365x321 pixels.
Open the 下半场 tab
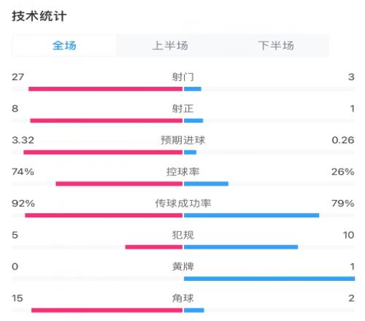point(276,45)
